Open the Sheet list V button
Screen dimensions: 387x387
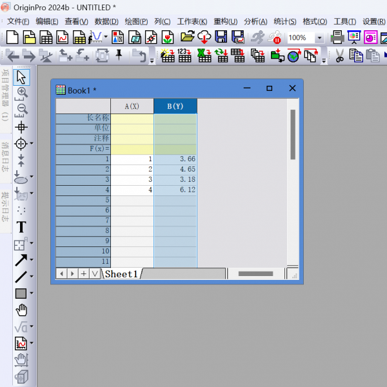(95, 273)
